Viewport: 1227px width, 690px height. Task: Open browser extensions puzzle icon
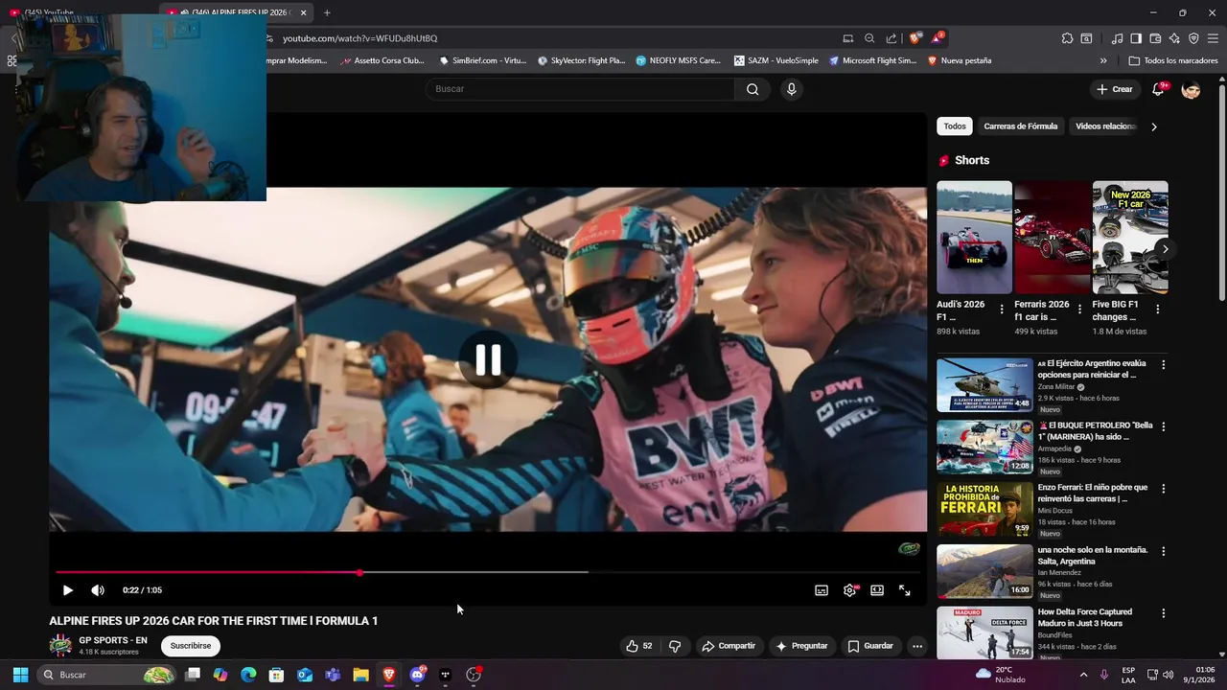[x=1067, y=38]
